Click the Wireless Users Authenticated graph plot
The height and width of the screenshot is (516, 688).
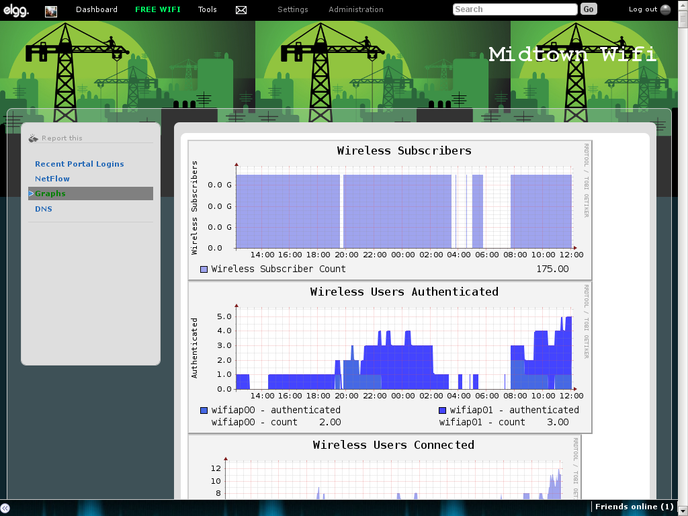[404, 349]
